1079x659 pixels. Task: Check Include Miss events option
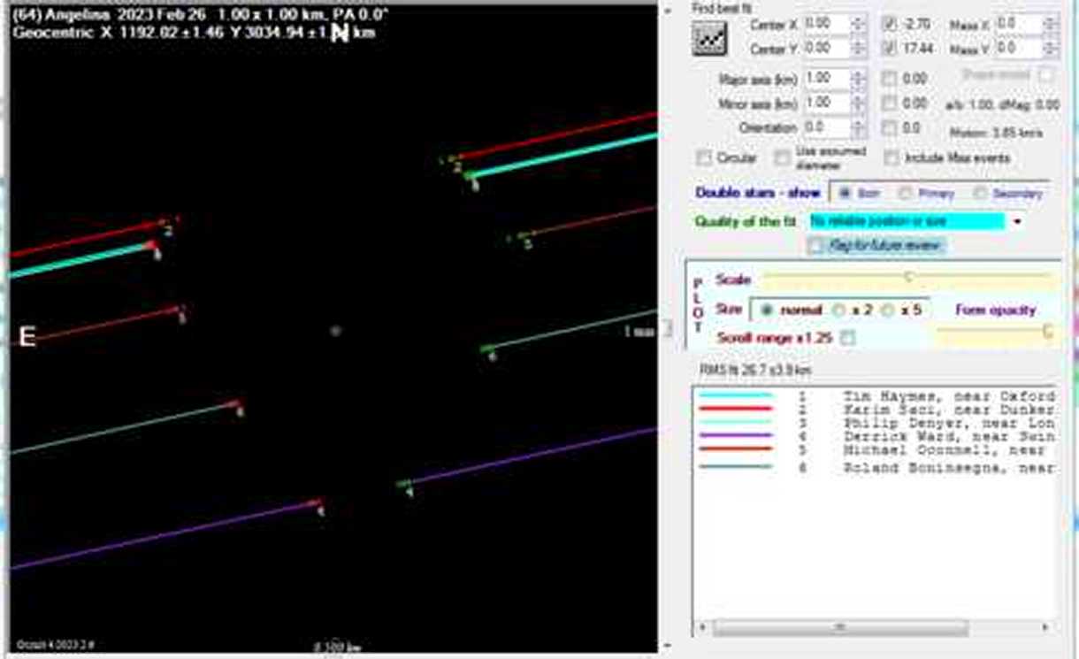890,157
